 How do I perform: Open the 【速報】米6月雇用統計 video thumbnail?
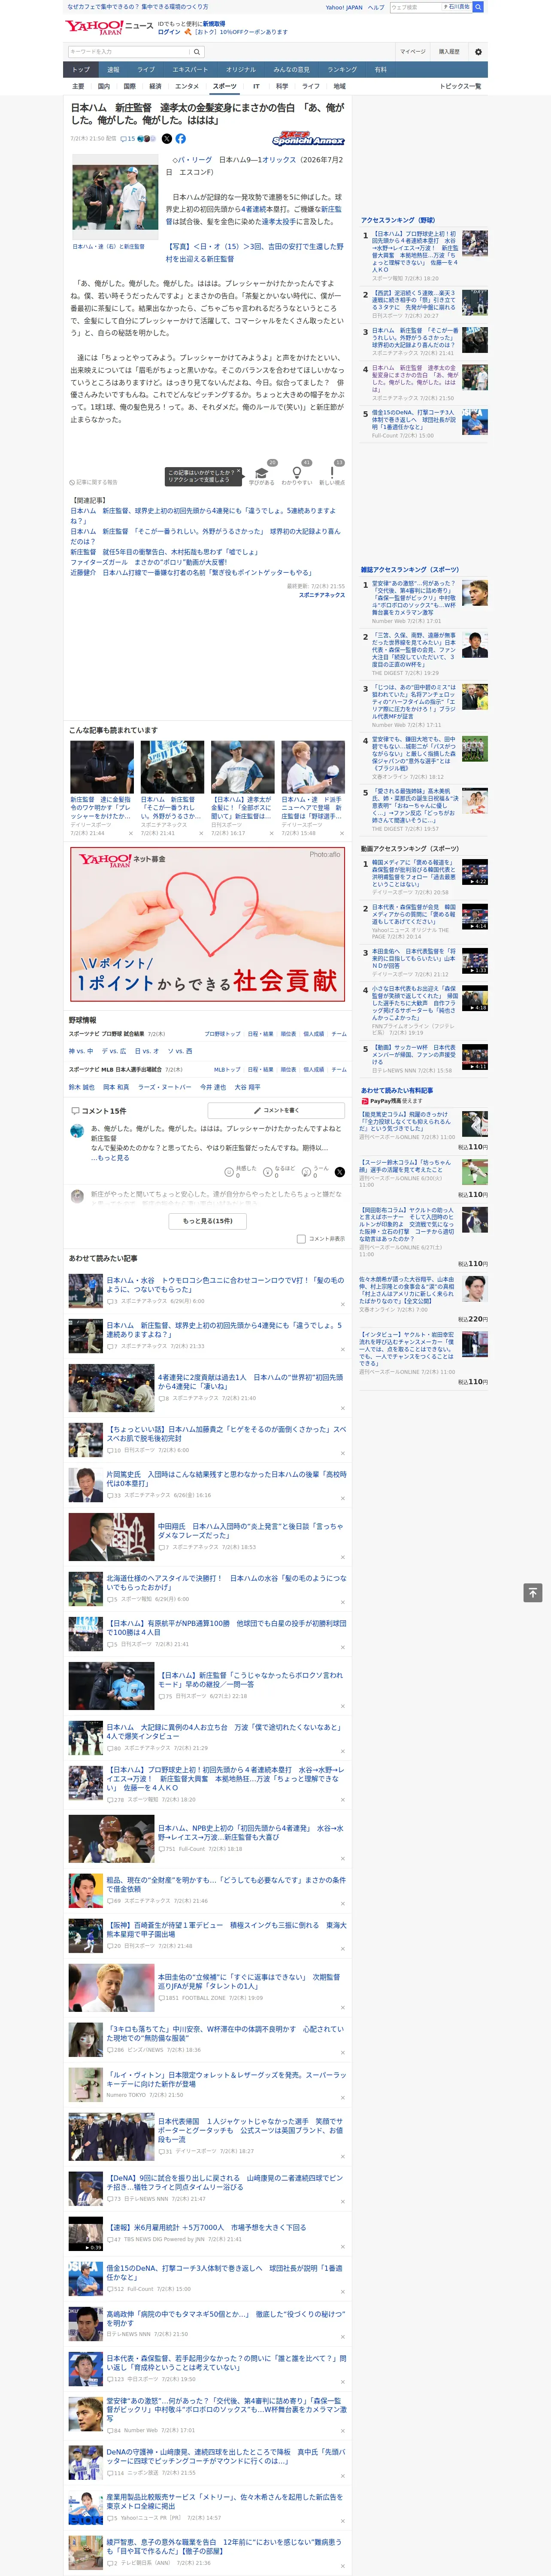tap(85, 2233)
